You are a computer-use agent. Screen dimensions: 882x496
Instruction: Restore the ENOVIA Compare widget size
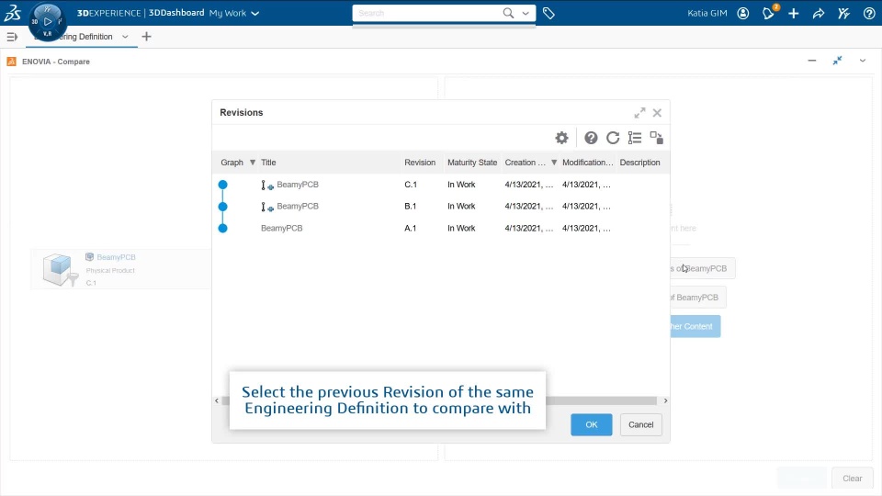tap(838, 61)
